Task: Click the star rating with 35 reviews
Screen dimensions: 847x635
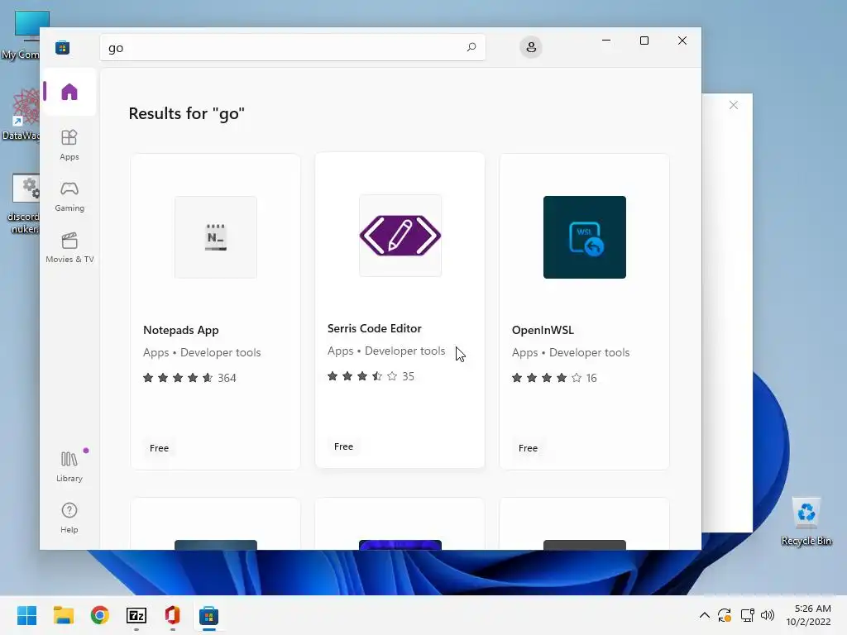Action: pyautogui.click(x=371, y=376)
